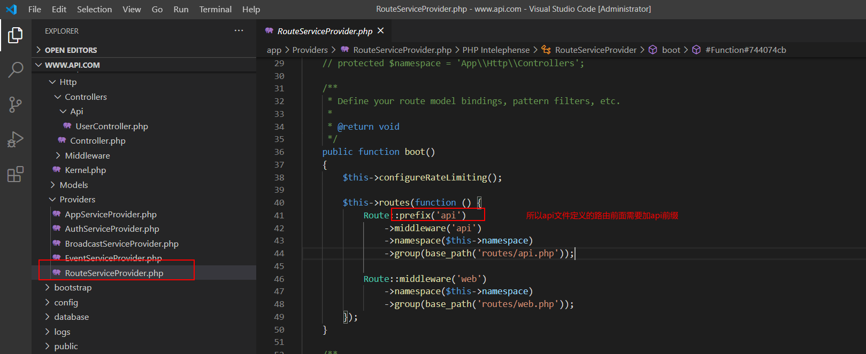Click the 'boot' method breadcrumb
Image resolution: width=866 pixels, height=354 pixels.
click(x=671, y=50)
